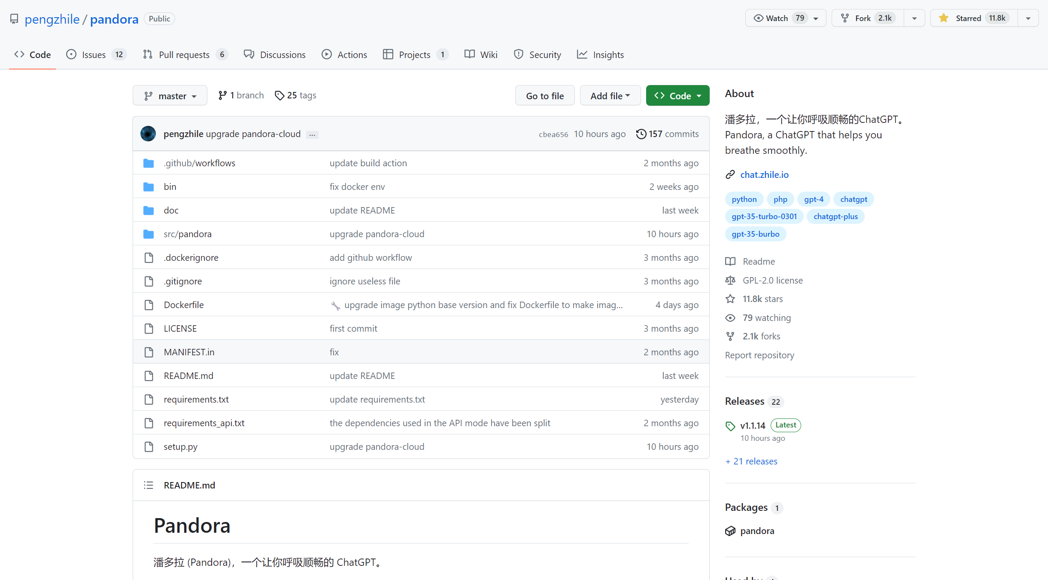The height and width of the screenshot is (580, 1048).
Task: Open README outline list icon
Action: pyautogui.click(x=149, y=485)
